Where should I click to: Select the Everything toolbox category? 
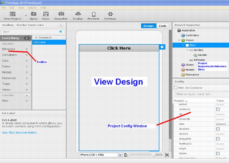[x=16, y=38]
